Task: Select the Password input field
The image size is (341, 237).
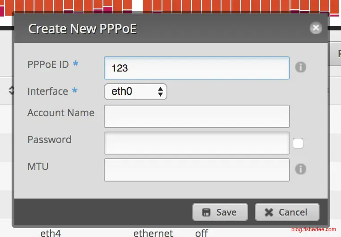Action: point(196,143)
